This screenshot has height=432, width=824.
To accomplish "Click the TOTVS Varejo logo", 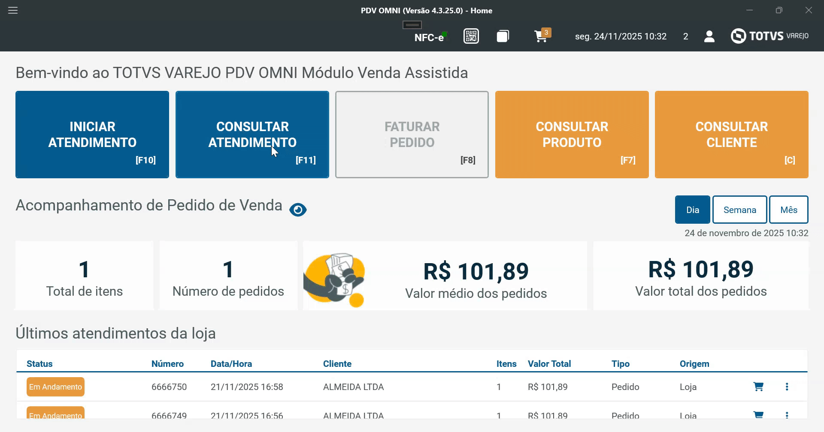I will tap(769, 36).
